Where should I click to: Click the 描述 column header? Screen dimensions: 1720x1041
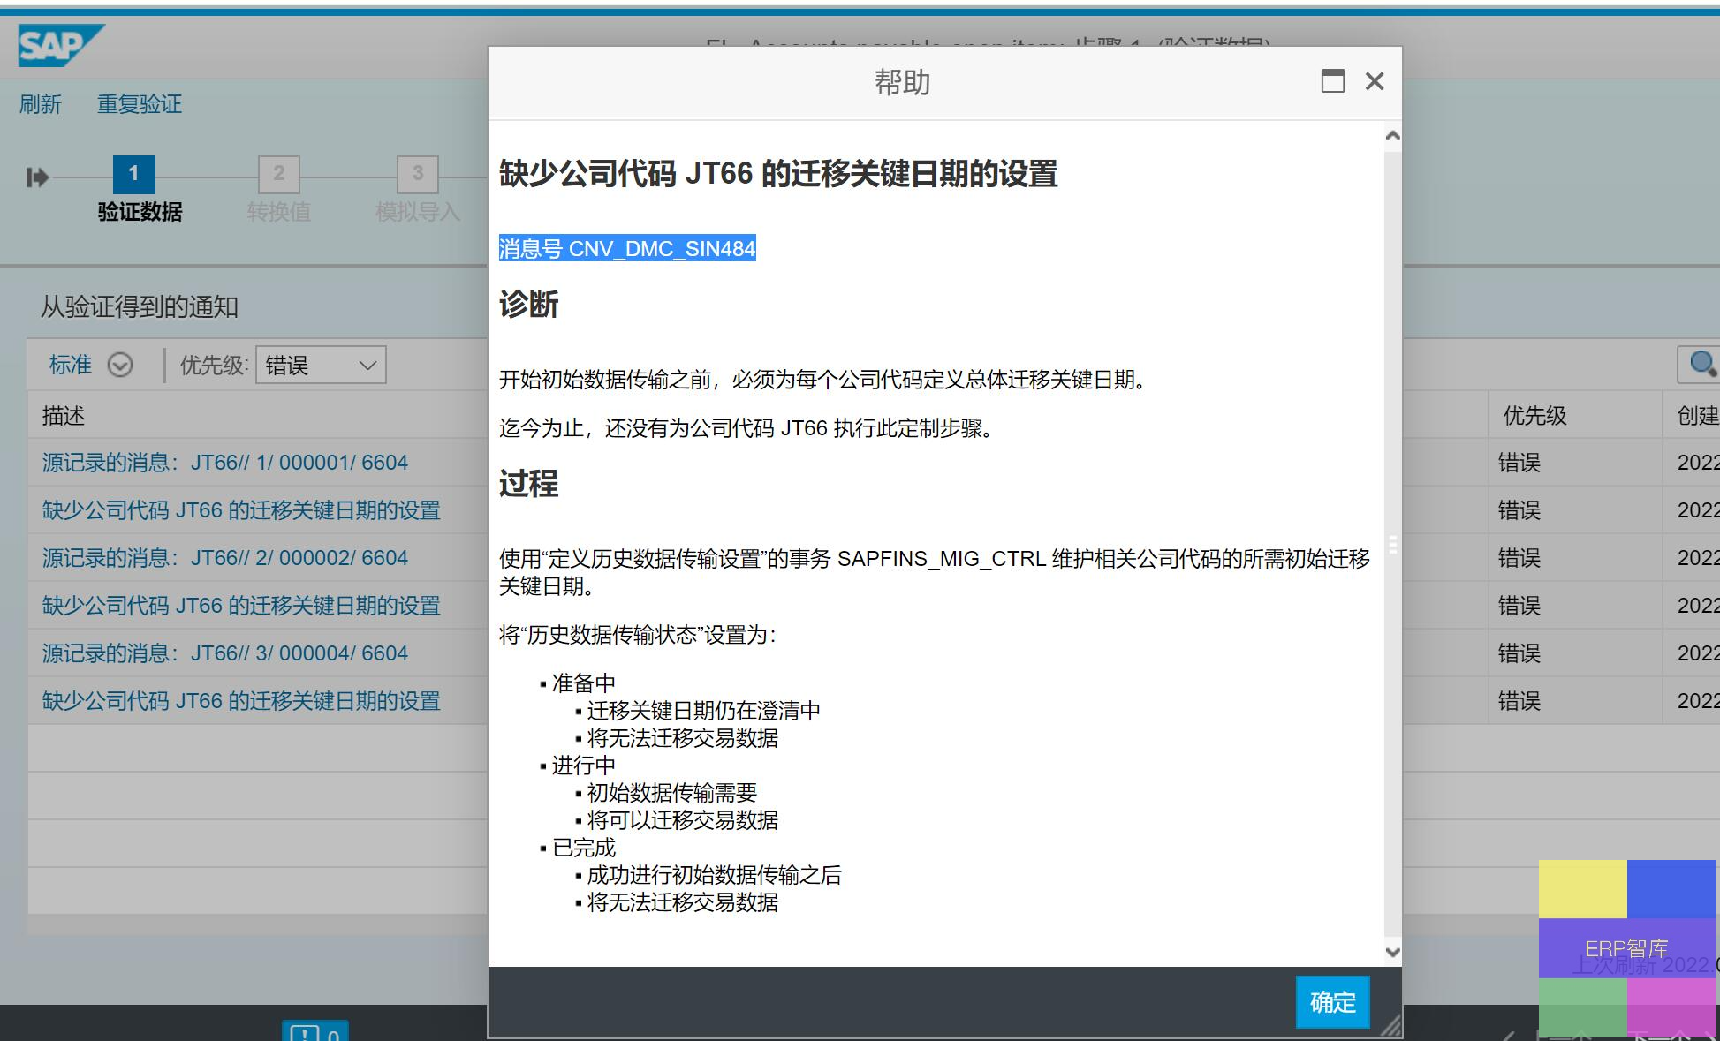[x=64, y=416]
